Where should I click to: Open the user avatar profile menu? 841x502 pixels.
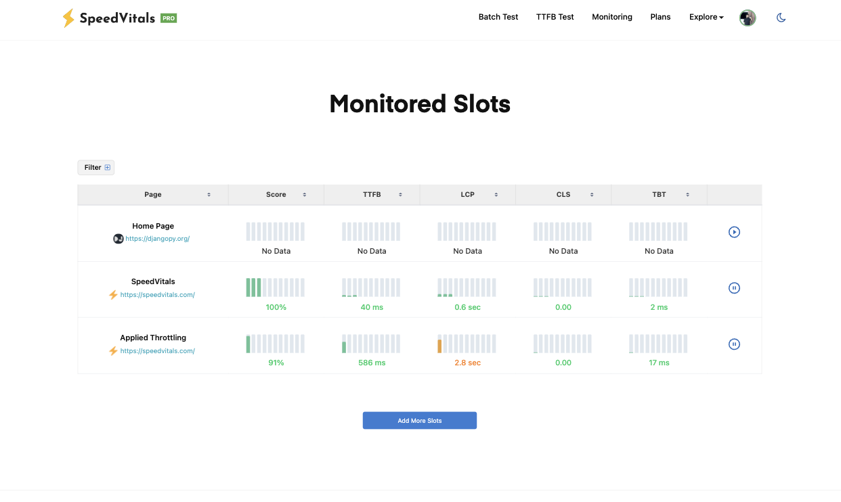click(748, 18)
